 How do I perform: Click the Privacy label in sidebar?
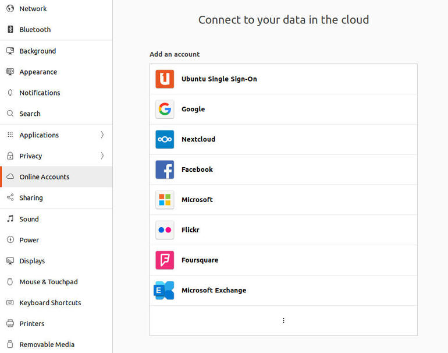31,156
